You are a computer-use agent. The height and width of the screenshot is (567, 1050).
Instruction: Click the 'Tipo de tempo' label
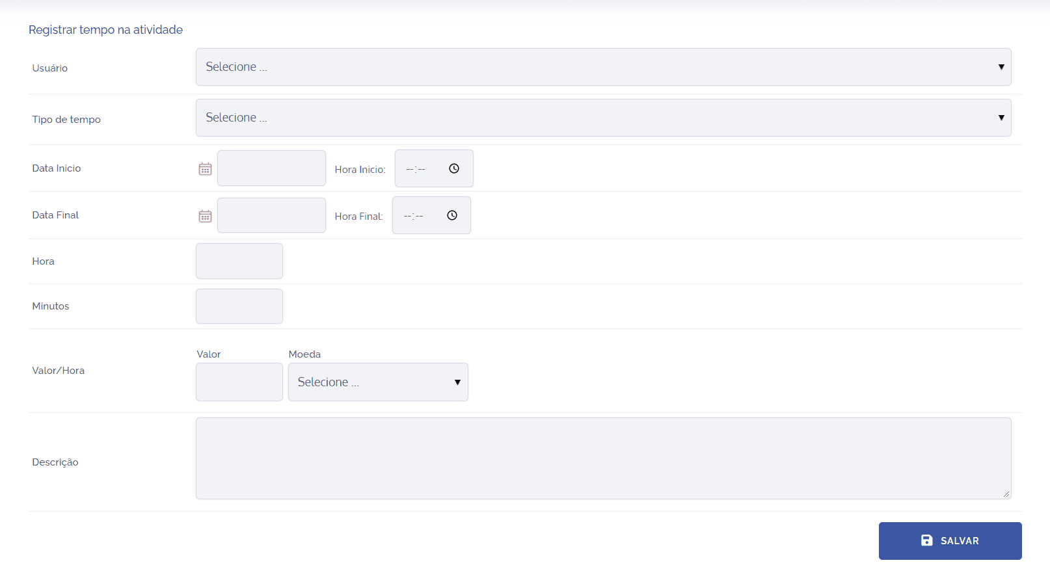(66, 120)
